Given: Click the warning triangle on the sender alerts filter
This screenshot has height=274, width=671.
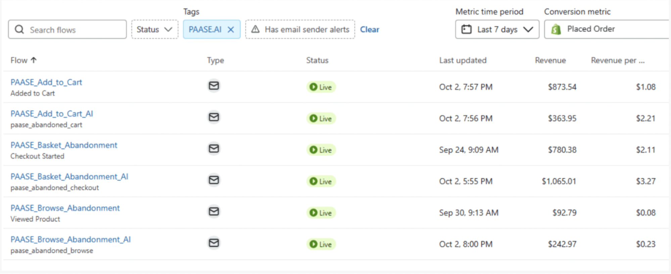Looking at the screenshot, I should click(x=256, y=29).
